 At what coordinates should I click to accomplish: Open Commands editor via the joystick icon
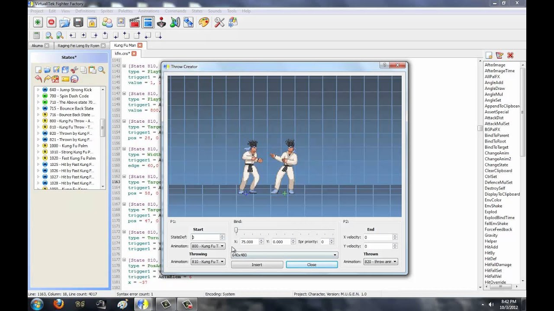[x=161, y=22]
